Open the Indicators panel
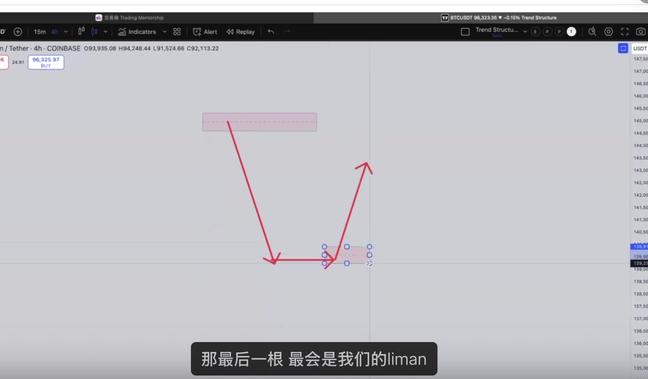Viewport: 648px width, 379px height. tap(142, 32)
